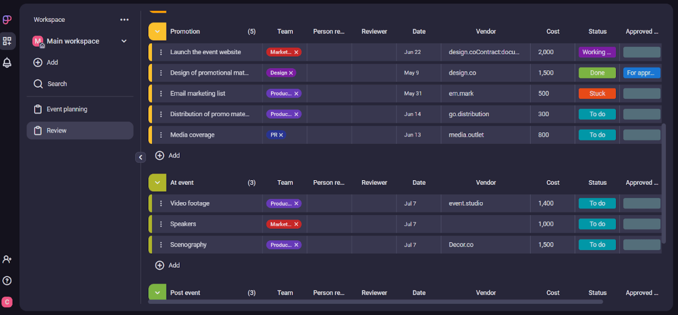Collapse the Promotion group
The image size is (678, 315).
click(157, 32)
